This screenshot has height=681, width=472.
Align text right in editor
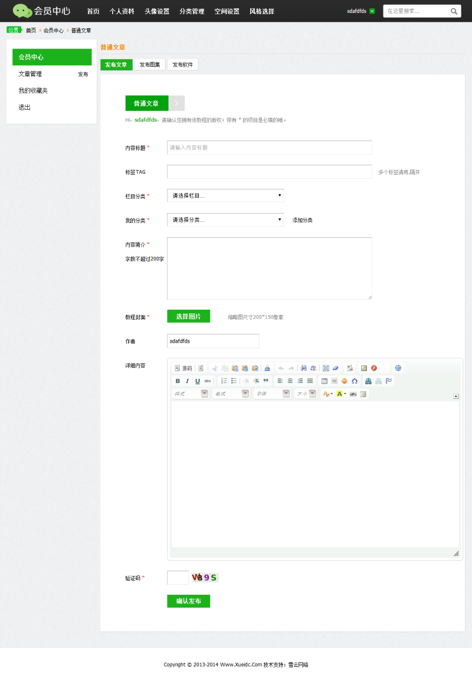(300, 381)
